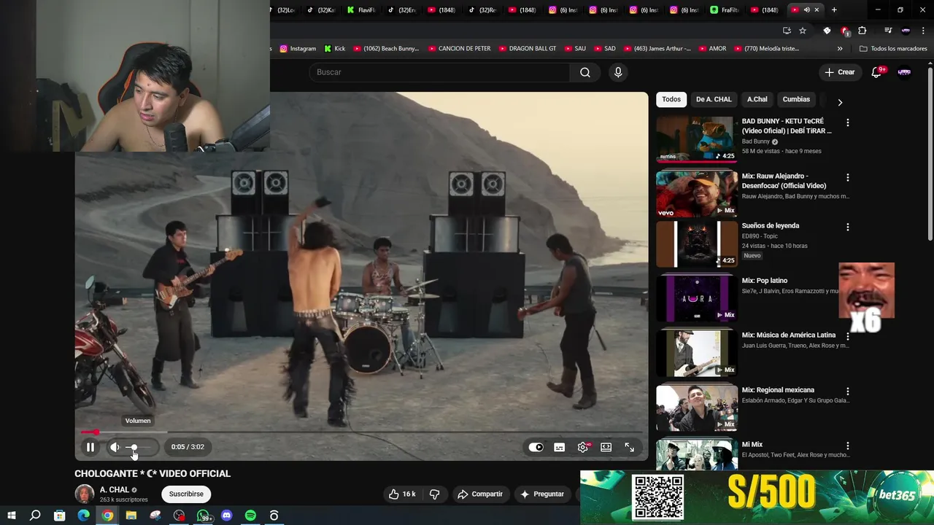Open Discord from taskbar
This screenshot has width=934, height=525.
point(227,516)
